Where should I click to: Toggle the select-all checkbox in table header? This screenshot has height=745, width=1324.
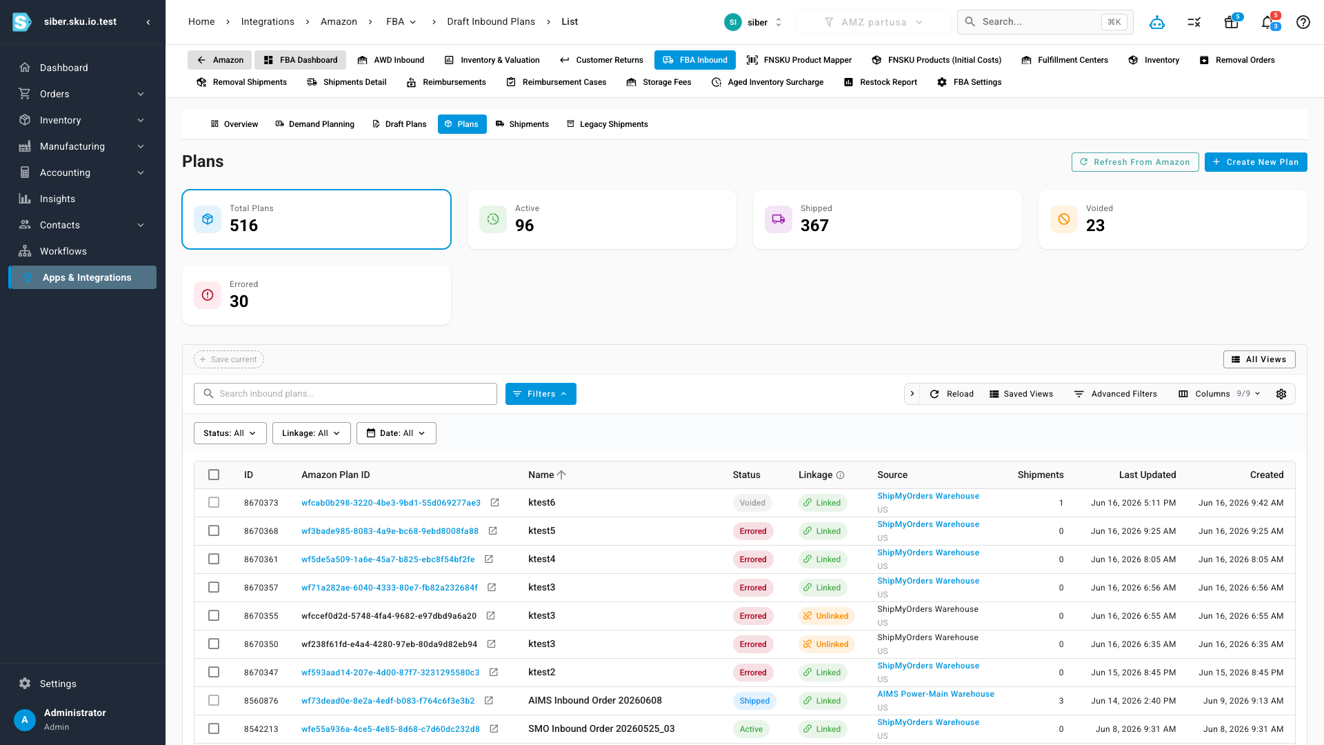tap(214, 475)
